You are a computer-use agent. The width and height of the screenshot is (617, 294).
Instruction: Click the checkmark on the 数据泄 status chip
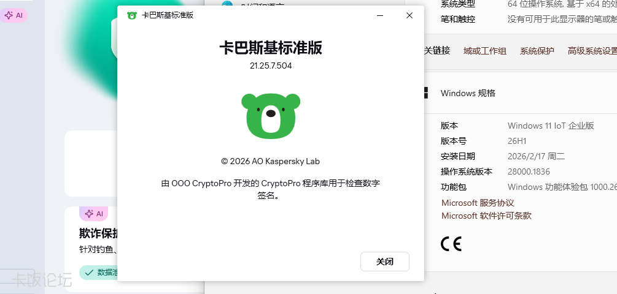pyautogui.click(x=89, y=273)
